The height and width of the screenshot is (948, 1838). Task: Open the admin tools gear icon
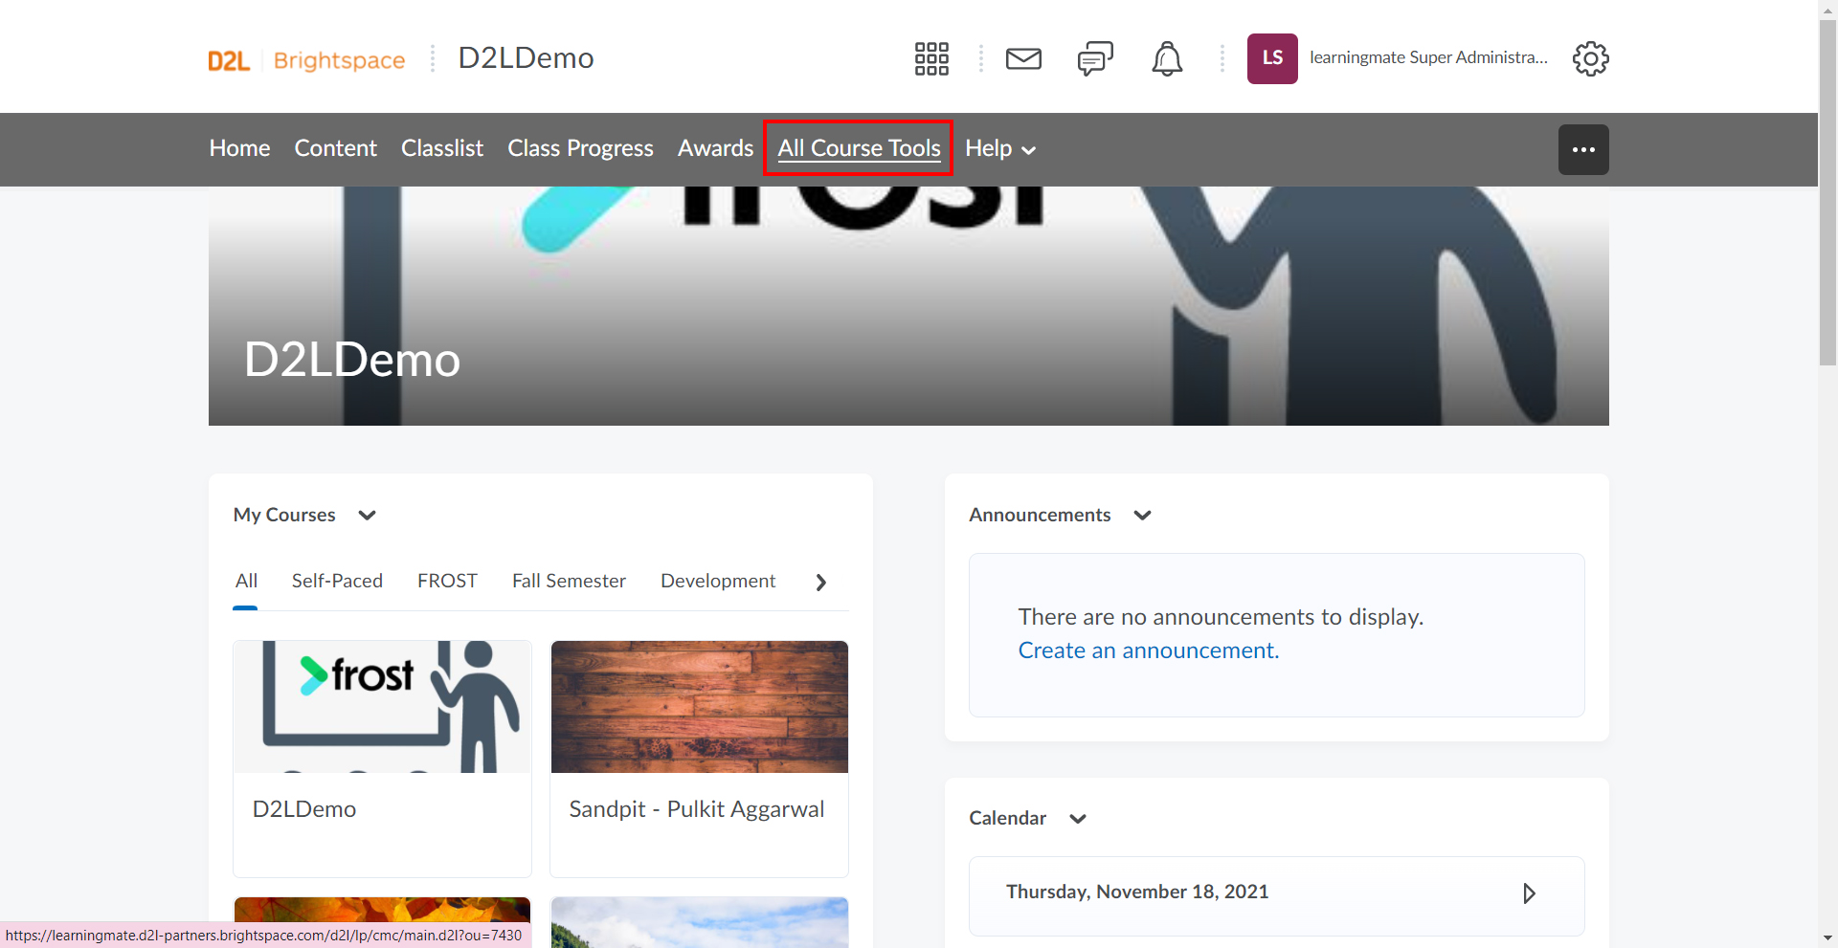click(x=1590, y=58)
